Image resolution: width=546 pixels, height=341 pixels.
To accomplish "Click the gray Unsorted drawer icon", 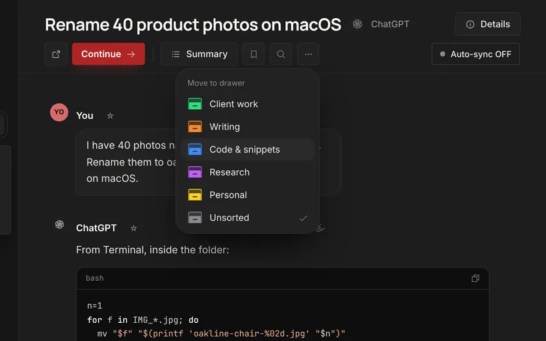I will click(x=195, y=218).
